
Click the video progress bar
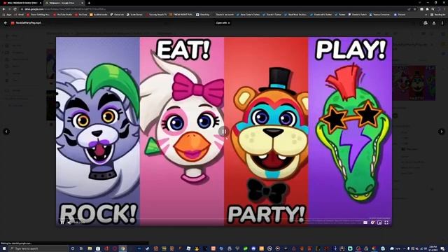coord(224,219)
